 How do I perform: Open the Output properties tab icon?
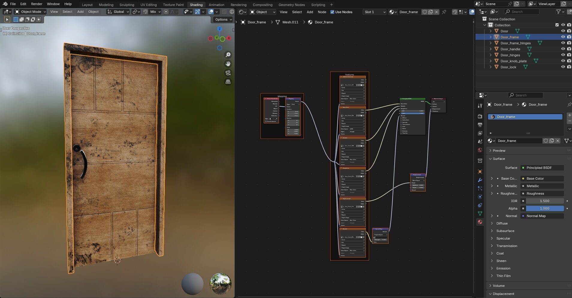point(480,125)
